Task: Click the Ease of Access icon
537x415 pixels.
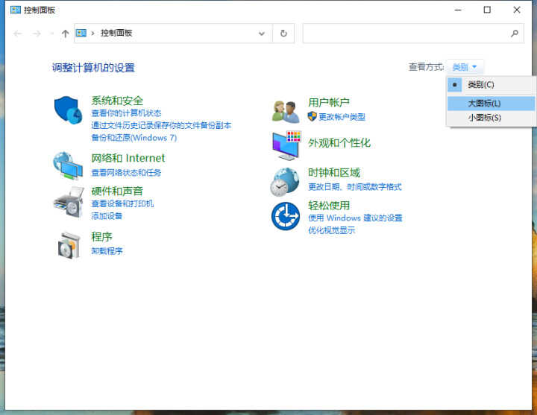Action: (286, 216)
